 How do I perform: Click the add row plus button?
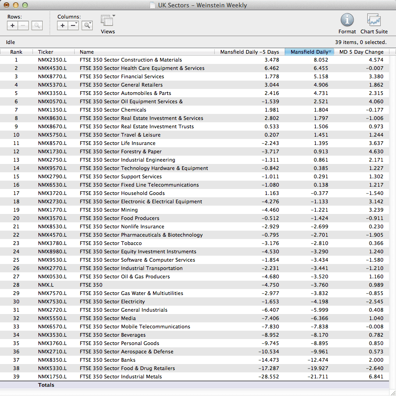pyautogui.click(x=13, y=25)
